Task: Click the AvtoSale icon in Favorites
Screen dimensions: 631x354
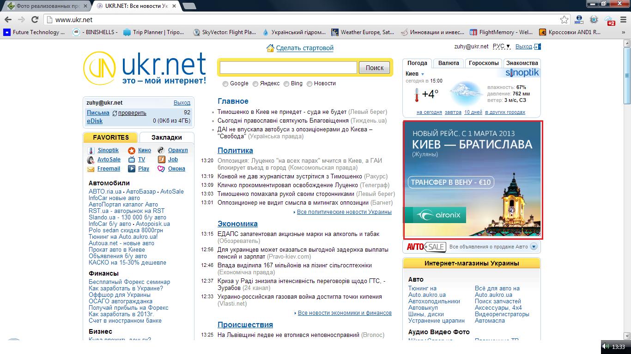Action: (x=91, y=159)
